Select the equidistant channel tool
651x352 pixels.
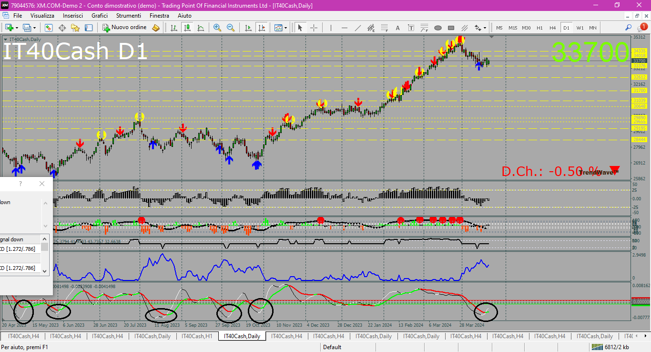click(371, 28)
